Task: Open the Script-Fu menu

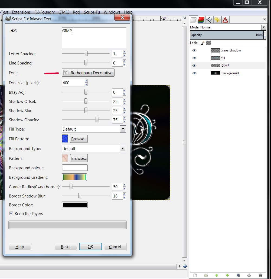Action: point(92,12)
